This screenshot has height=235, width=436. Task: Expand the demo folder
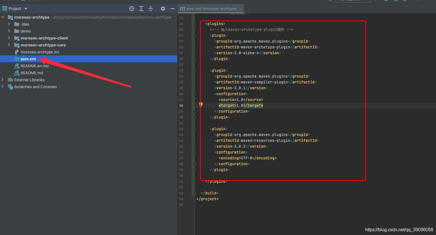(x=9, y=31)
